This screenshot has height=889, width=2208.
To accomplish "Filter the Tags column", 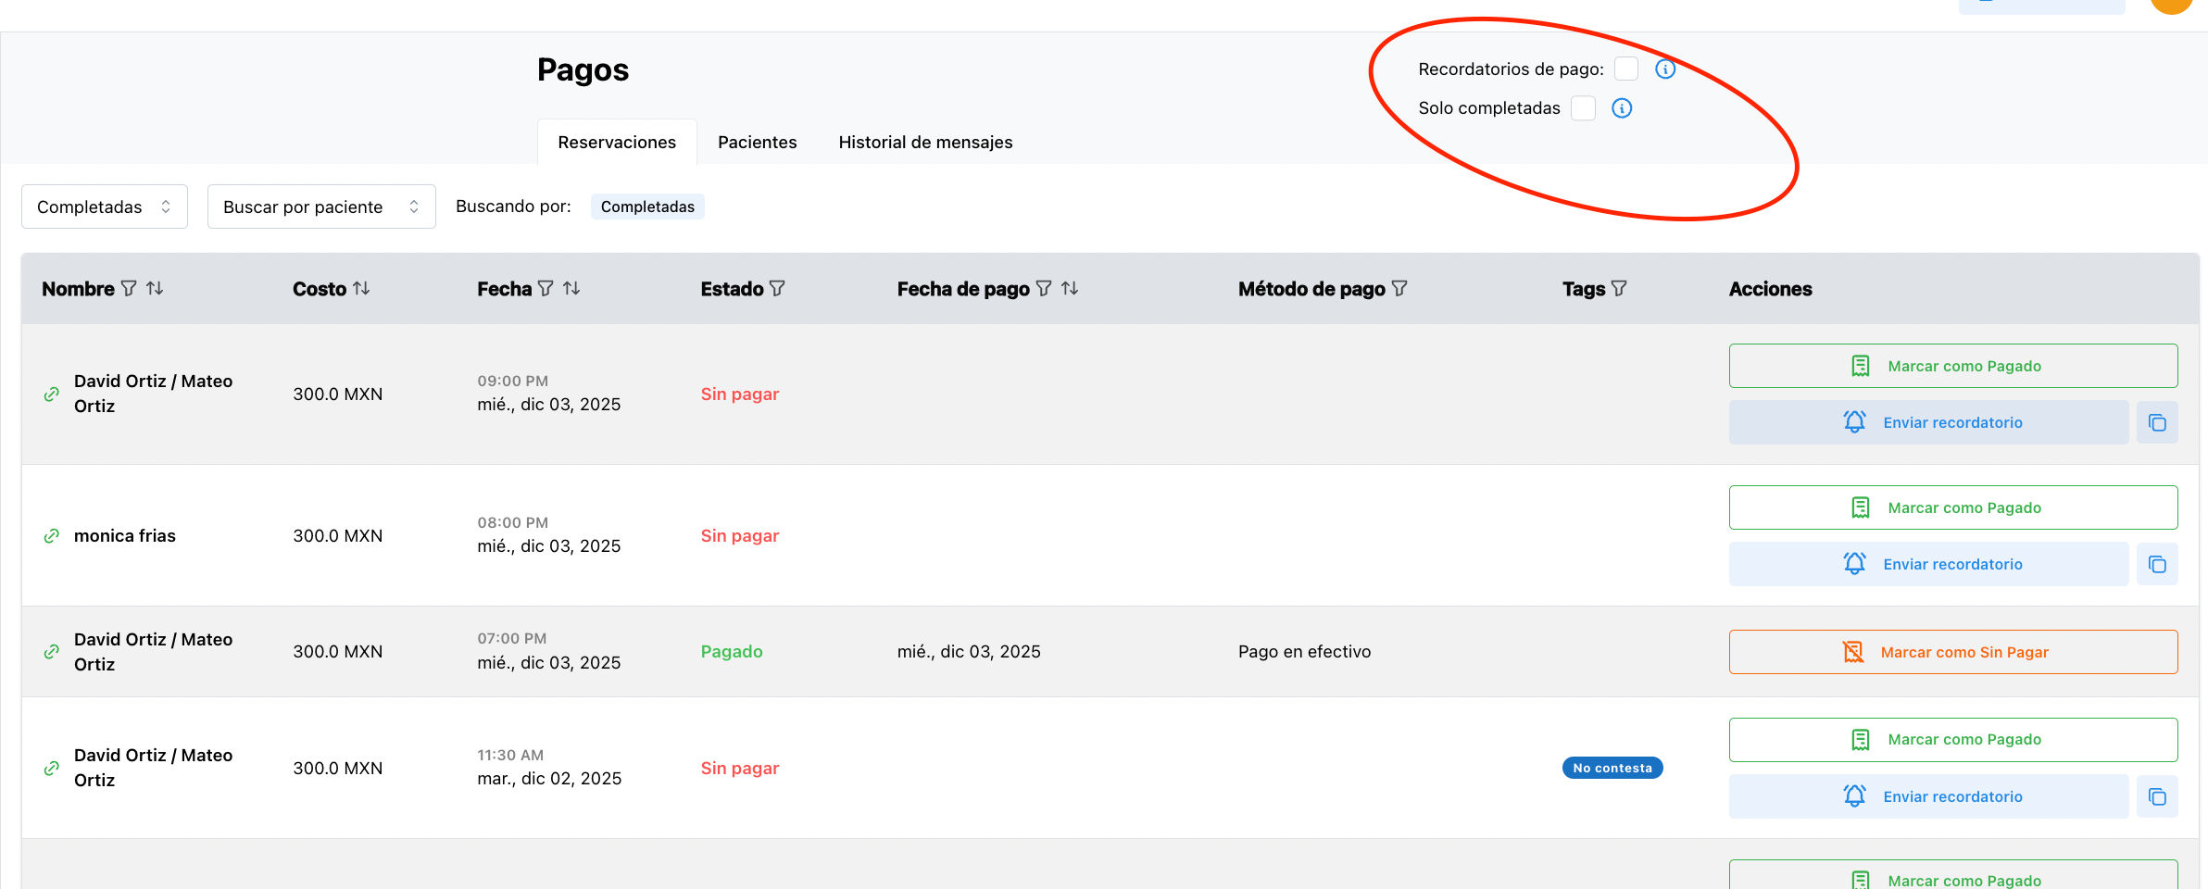I will click(x=1619, y=289).
